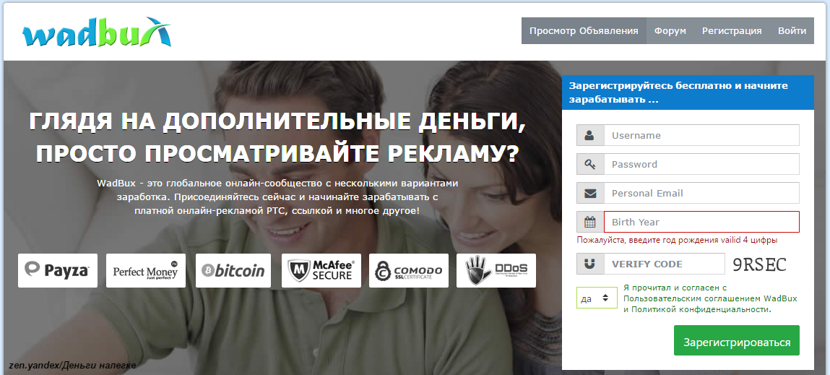This screenshot has height=375, width=830.
Task: Click the key icon beside Password
Action: pyautogui.click(x=589, y=164)
